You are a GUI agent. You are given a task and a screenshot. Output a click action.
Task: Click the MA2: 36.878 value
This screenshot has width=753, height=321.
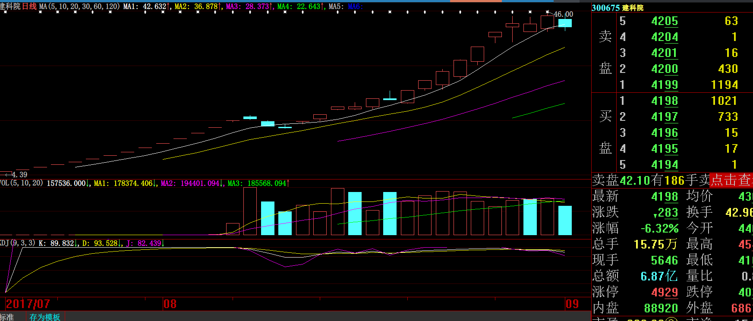(198, 6)
